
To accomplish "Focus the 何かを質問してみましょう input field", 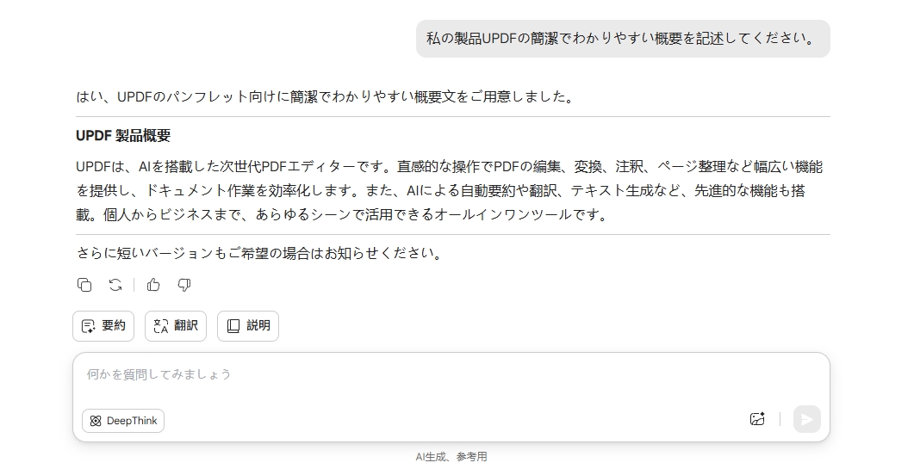I will click(x=451, y=374).
